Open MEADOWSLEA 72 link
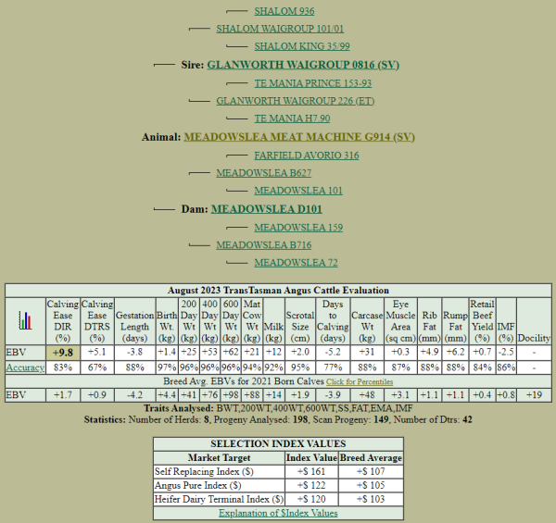556x523 pixels. 296,263
